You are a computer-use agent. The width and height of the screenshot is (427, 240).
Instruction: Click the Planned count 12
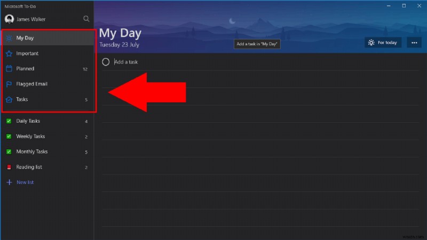pyautogui.click(x=85, y=69)
